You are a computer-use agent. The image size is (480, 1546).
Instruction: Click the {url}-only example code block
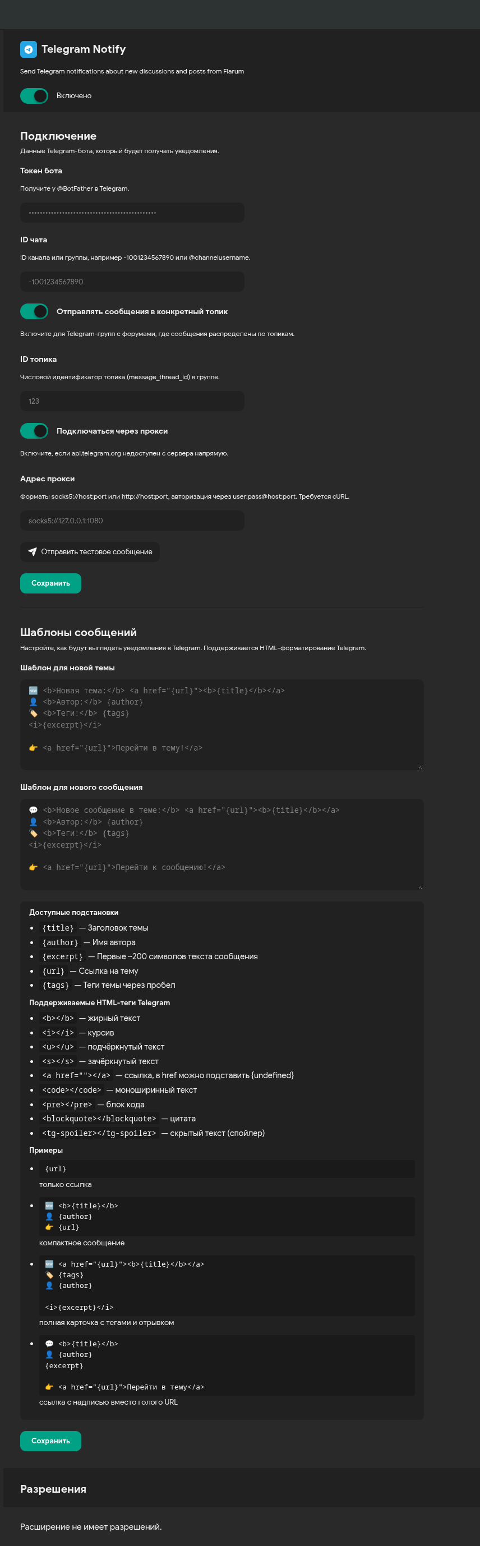click(227, 1169)
